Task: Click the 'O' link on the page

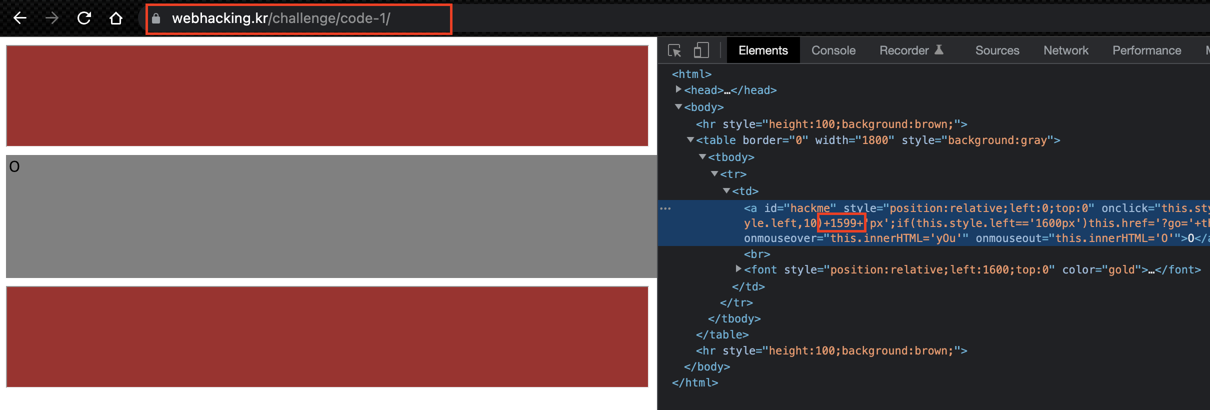Action: point(14,166)
